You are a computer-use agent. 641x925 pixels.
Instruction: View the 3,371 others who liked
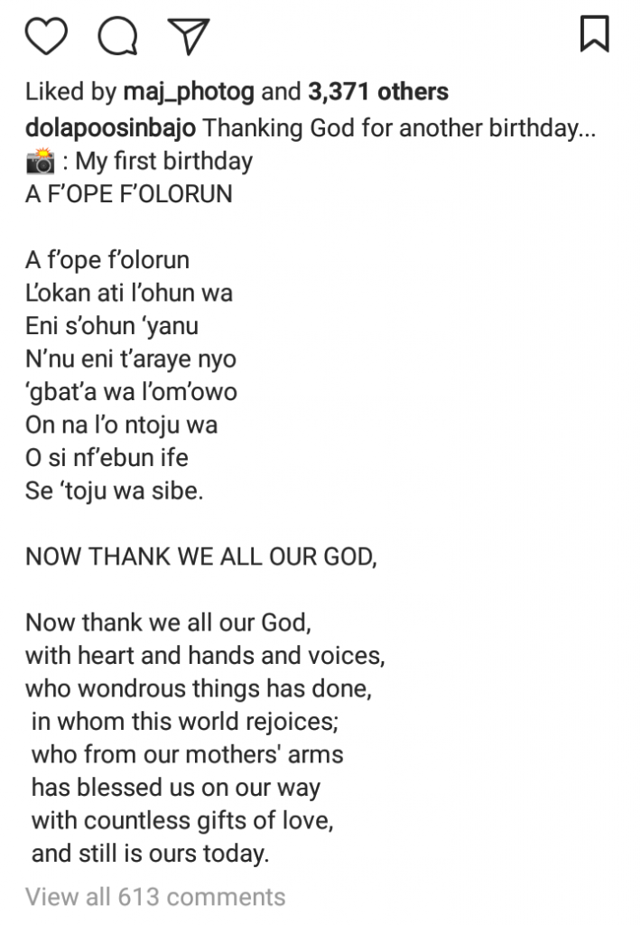click(378, 92)
